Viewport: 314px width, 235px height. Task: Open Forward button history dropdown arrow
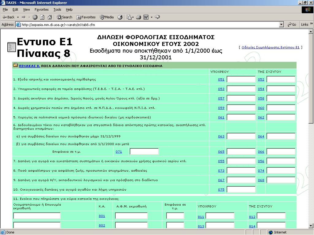click(29, 17)
